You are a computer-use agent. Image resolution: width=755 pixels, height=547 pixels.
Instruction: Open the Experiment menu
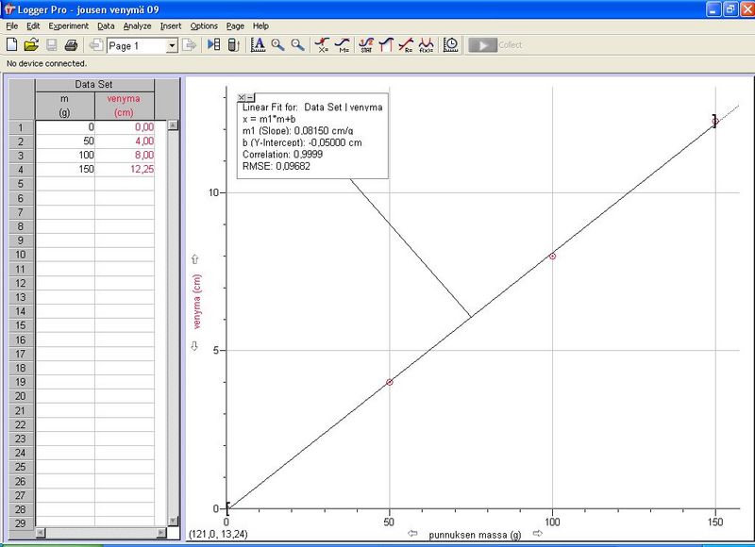click(x=69, y=26)
